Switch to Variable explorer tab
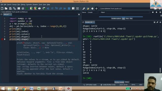Viewport: 162px width, 91px height. (116, 18)
